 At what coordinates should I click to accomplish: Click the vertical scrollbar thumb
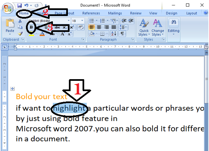(x=206, y=79)
